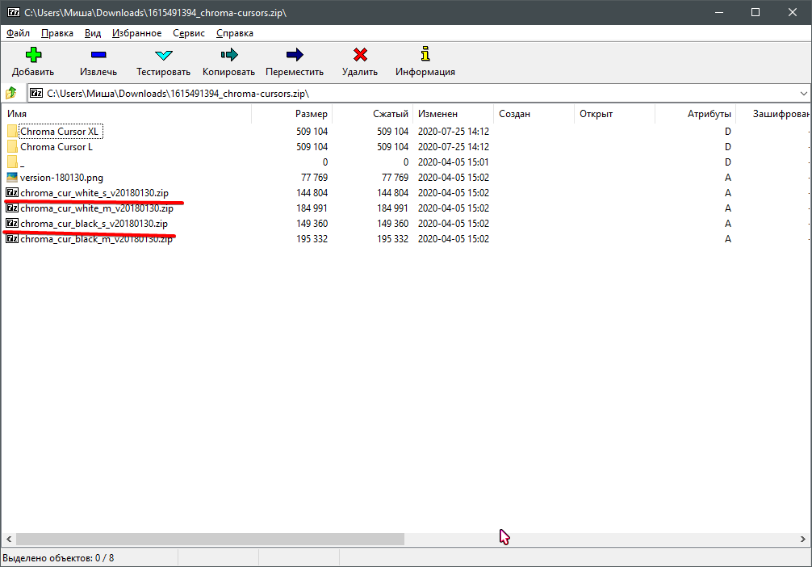This screenshot has height=567, width=812.
Task: Click the horizontal scrollbar thumb
Action: point(210,539)
